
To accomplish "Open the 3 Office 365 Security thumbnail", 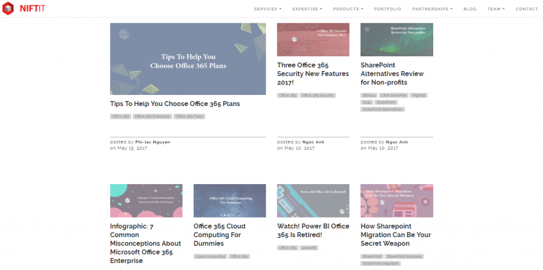I will tap(313, 39).
